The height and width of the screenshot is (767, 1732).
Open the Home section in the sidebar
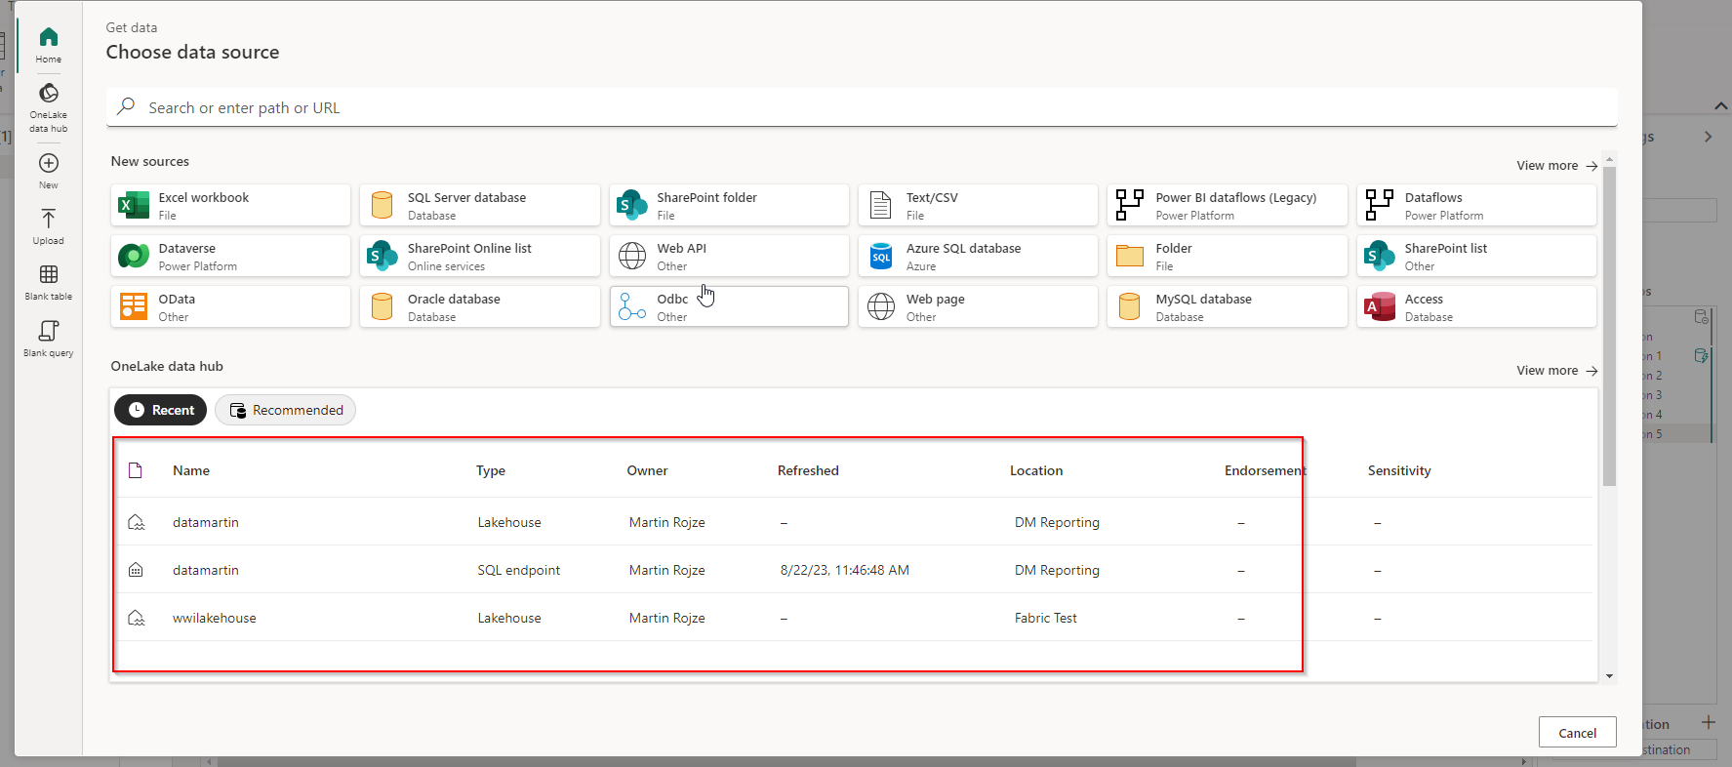click(49, 45)
